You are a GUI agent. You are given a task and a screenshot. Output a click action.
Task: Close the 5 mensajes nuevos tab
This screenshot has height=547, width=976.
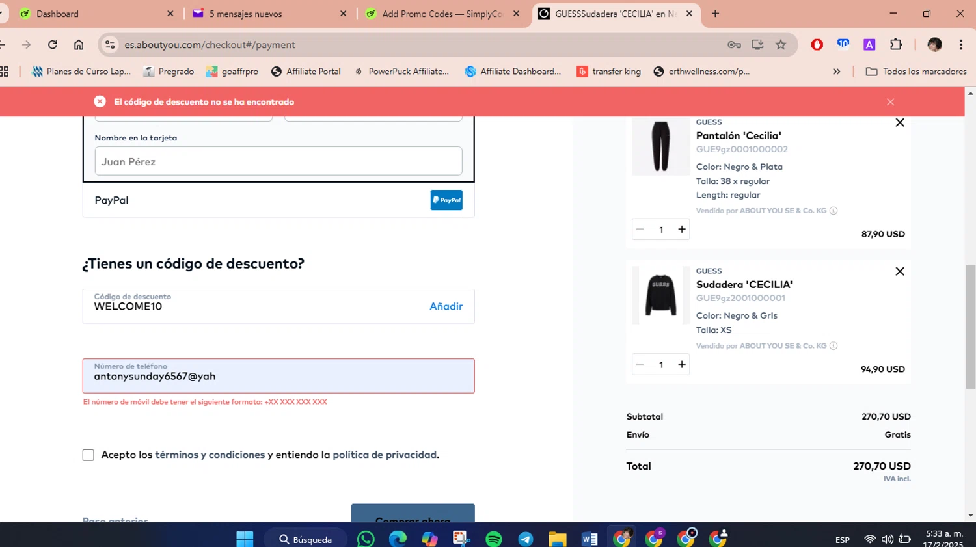click(344, 14)
